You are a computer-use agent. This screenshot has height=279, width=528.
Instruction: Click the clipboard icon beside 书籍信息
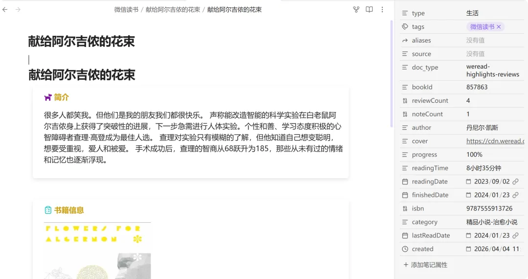tap(48, 210)
